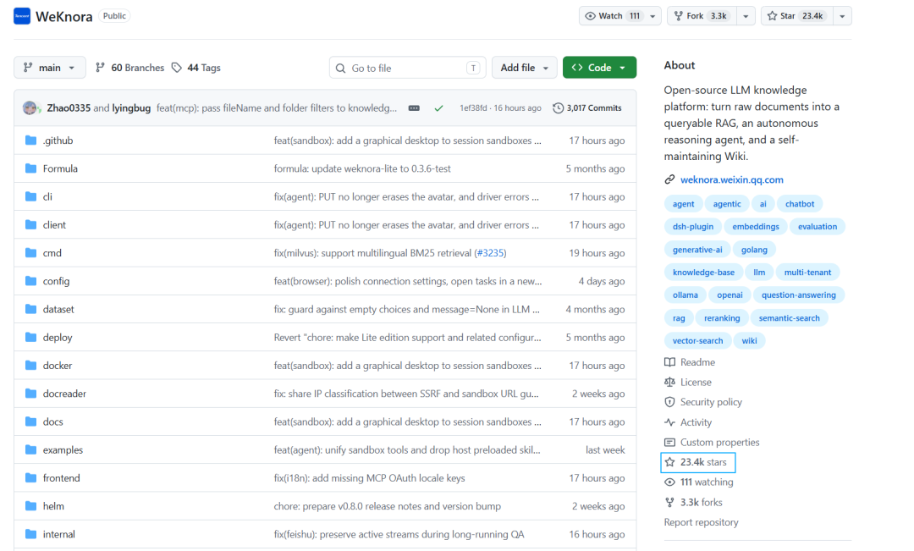Select the wiki topic tag

click(x=749, y=340)
